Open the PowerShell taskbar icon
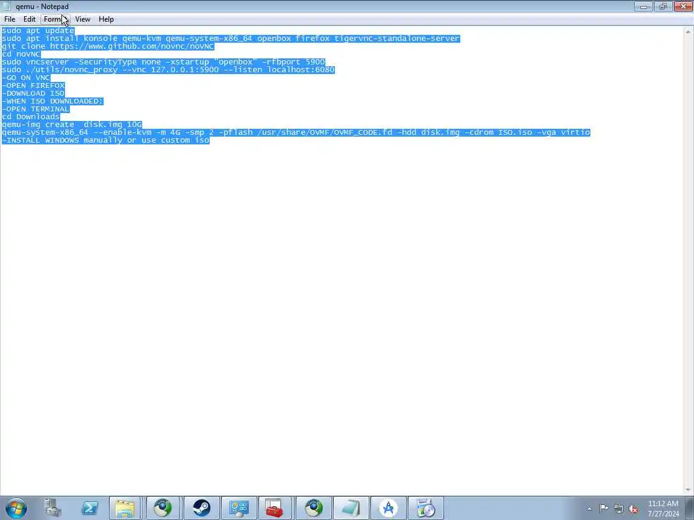Image resolution: width=694 pixels, height=520 pixels. click(89, 508)
